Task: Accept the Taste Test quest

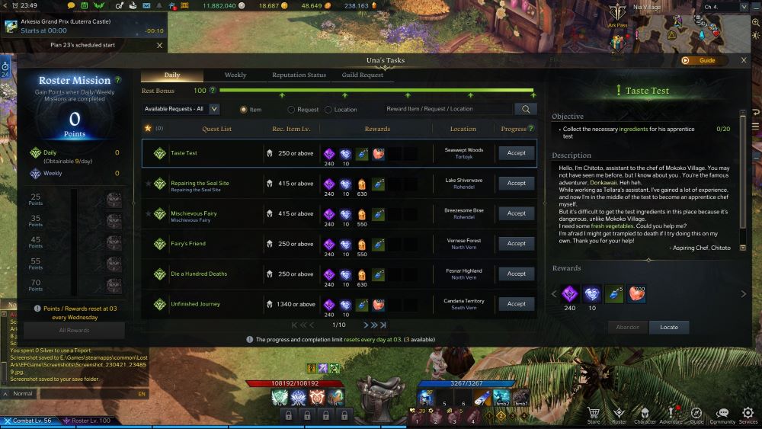Action: click(x=516, y=153)
